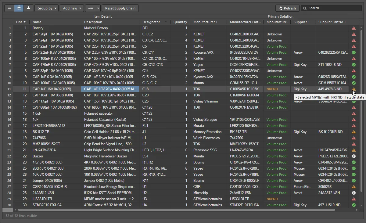Click the green check for CAP 1uF 6.3V

(354, 77)
